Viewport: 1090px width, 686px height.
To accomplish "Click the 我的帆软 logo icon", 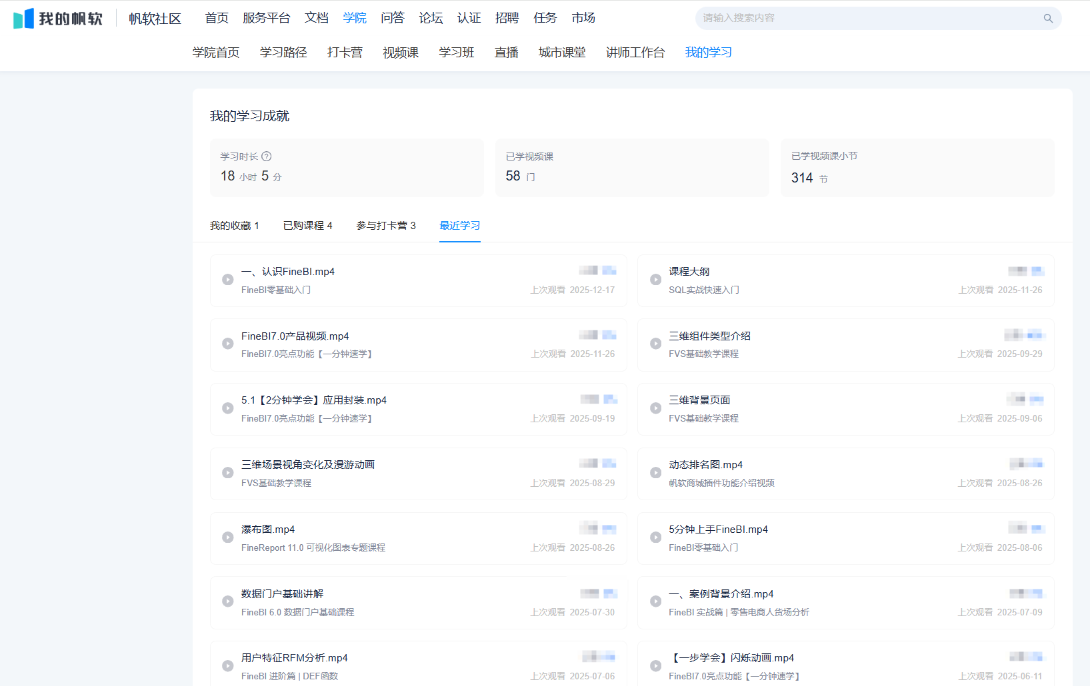I will click(x=23, y=19).
